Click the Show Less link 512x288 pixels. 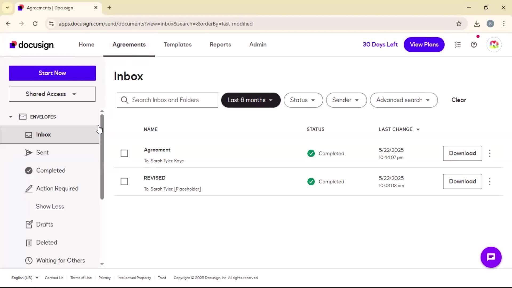pos(50,206)
